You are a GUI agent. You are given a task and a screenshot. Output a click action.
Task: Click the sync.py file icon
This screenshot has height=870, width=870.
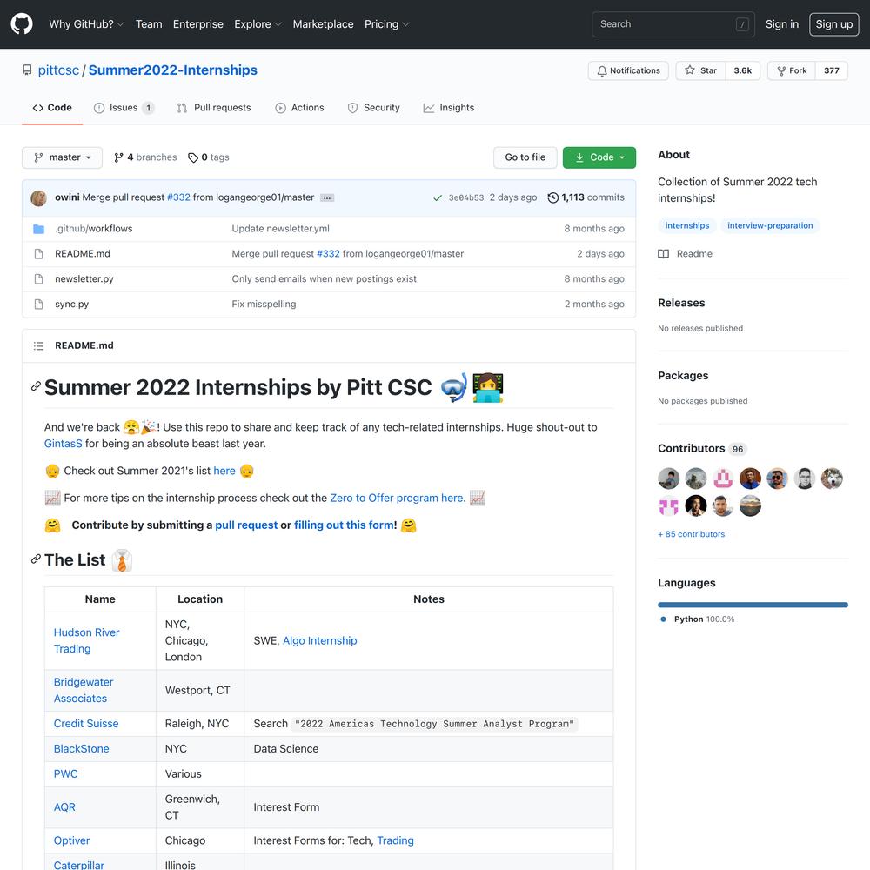(x=38, y=304)
